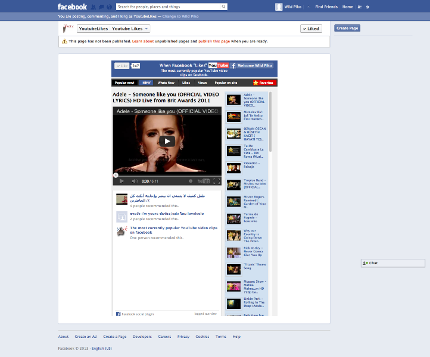430x357 pixels.
Task: Click the Privacy footer link
Action: [183, 336]
